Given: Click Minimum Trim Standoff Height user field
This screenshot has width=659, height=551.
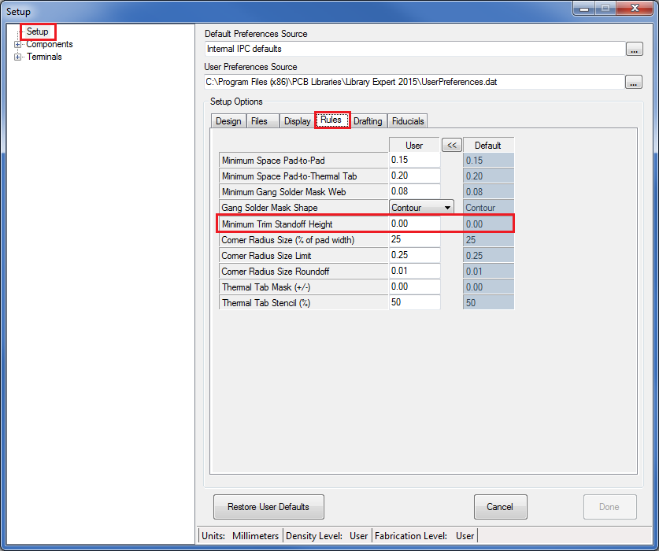Looking at the screenshot, I should 414,224.
